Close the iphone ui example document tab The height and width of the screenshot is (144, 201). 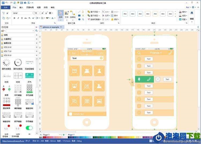pos(61,27)
